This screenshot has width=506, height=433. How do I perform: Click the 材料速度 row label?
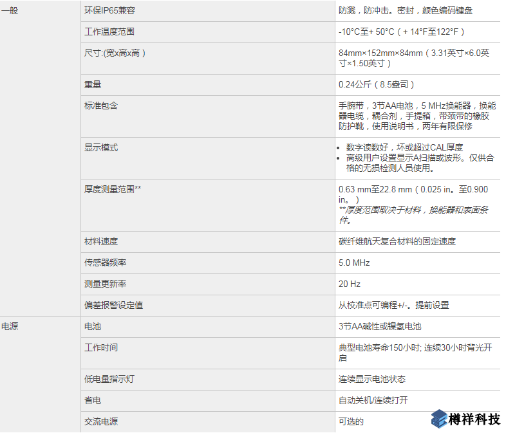(101, 241)
